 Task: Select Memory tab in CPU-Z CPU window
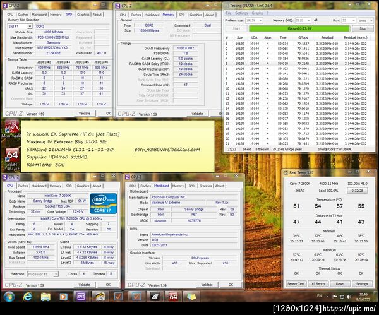(x=56, y=186)
